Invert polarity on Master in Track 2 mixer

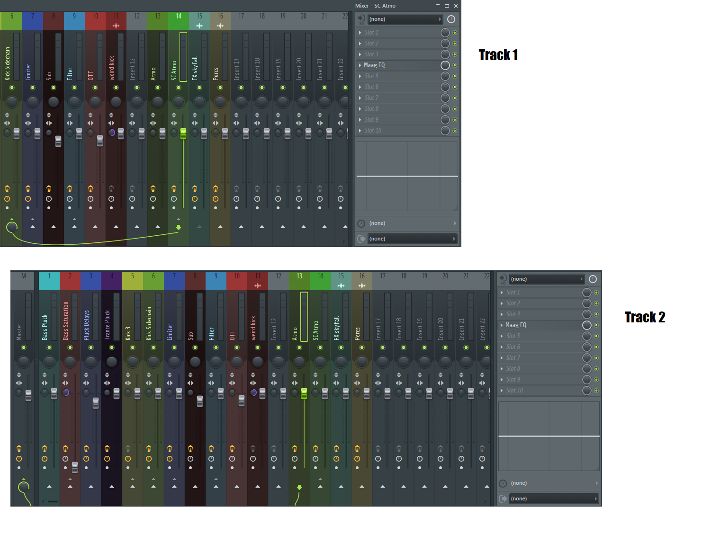tap(19, 375)
